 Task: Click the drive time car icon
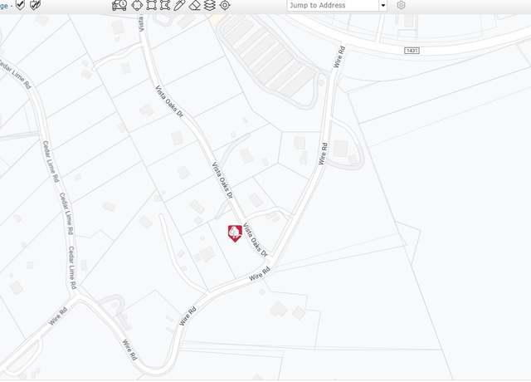119,5
